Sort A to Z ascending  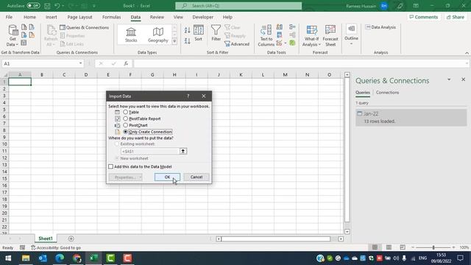(188, 30)
